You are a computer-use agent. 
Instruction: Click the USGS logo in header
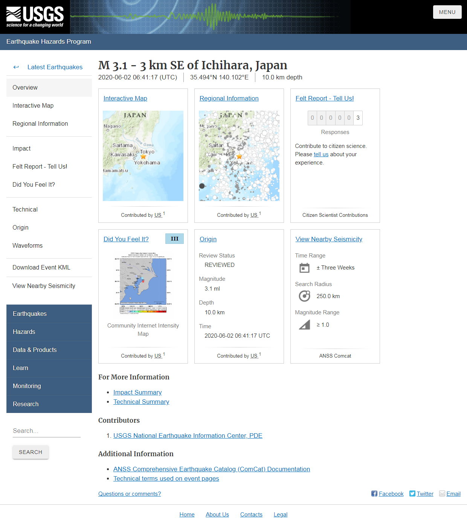click(x=35, y=17)
